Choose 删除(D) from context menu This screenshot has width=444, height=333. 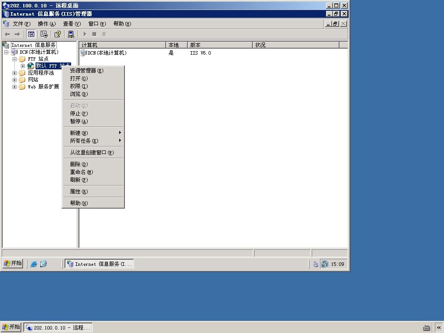click(x=93, y=164)
